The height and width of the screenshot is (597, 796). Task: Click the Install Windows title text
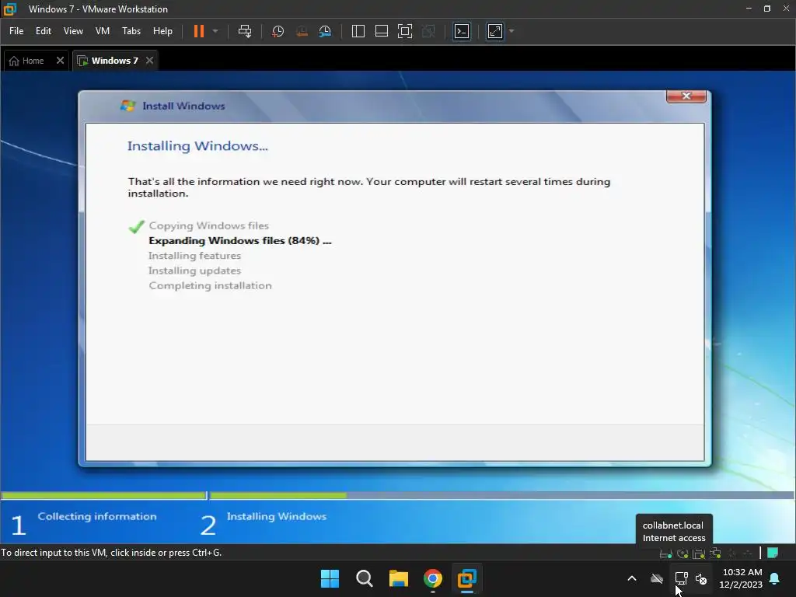point(183,106)
